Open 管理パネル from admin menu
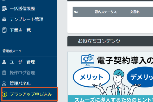Screen dimensions: 153x102 (20, 83)
